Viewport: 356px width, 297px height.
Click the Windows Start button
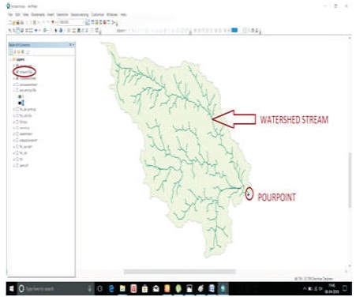pos(11,288)
